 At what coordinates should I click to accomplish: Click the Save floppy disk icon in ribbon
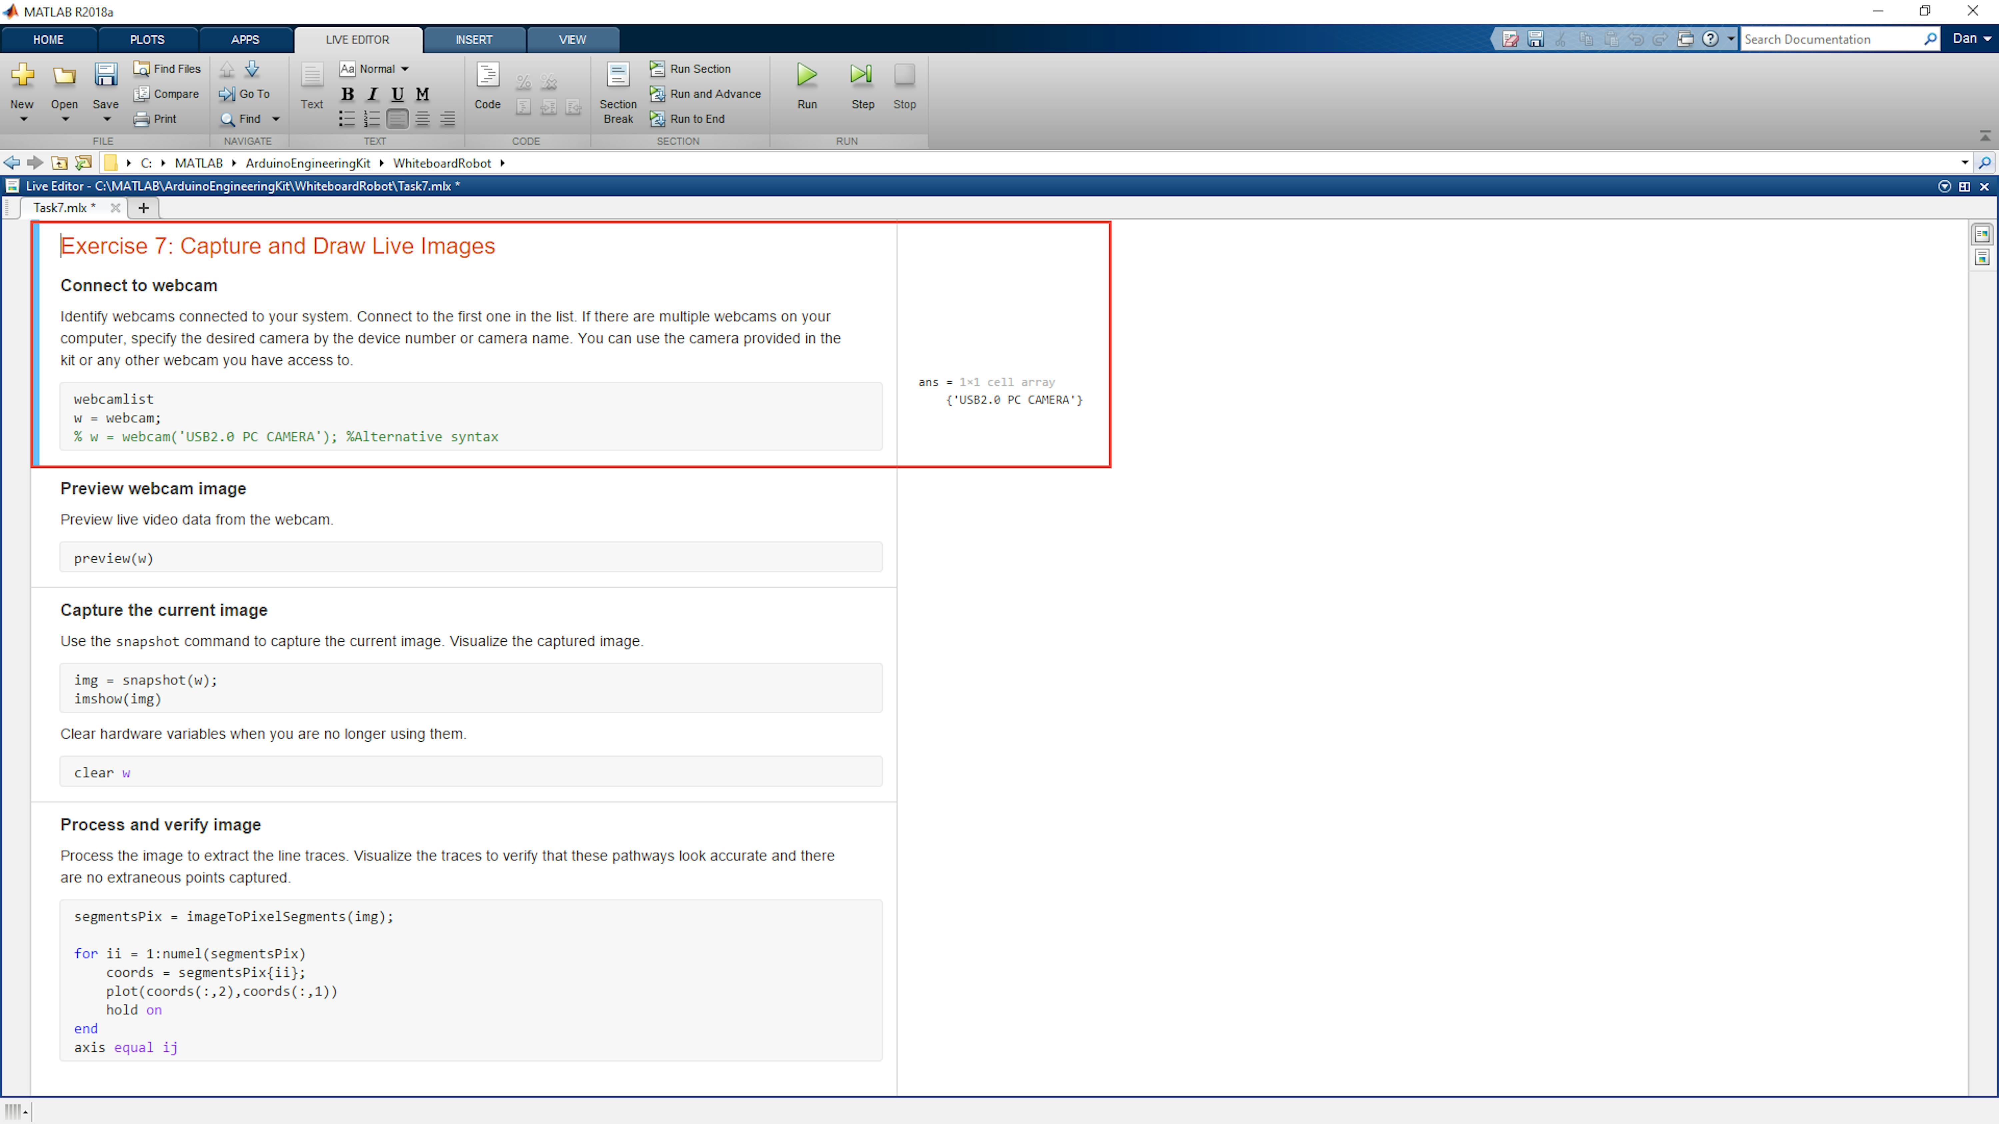106,75
